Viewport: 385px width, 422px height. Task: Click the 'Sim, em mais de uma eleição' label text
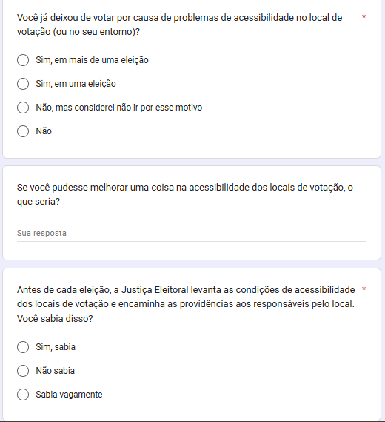point(92,60)
